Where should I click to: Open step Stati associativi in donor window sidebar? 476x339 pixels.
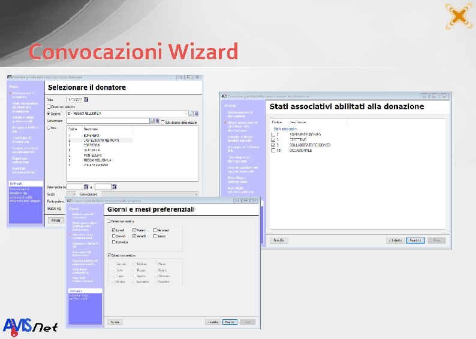coord(25,107)
